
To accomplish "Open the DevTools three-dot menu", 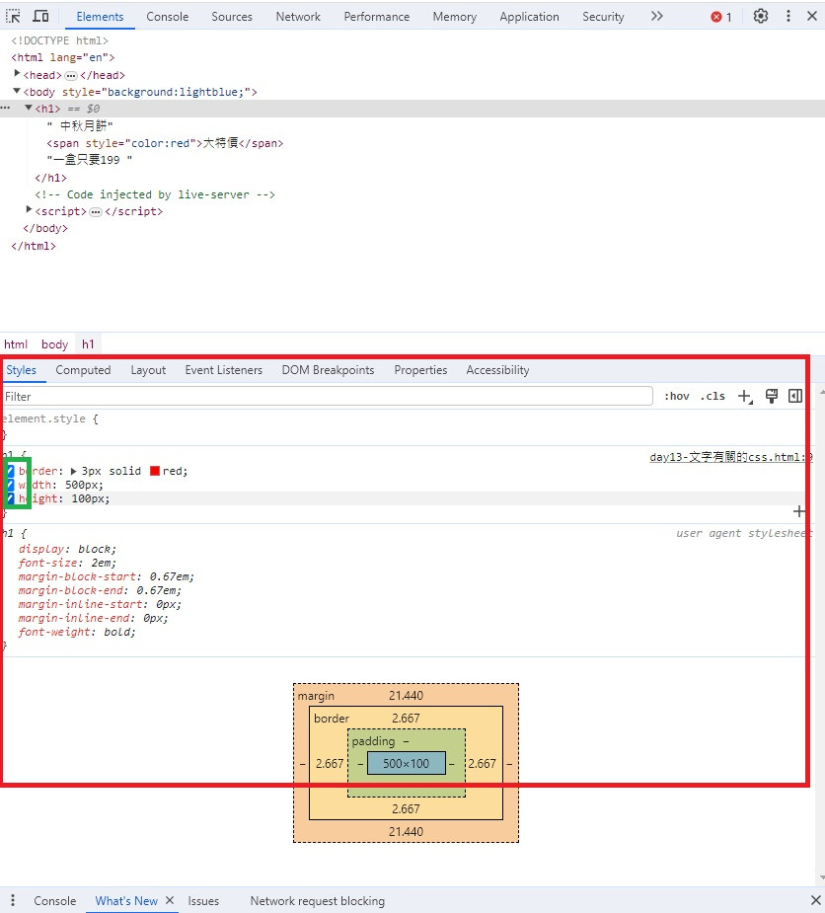I will 788,16.
